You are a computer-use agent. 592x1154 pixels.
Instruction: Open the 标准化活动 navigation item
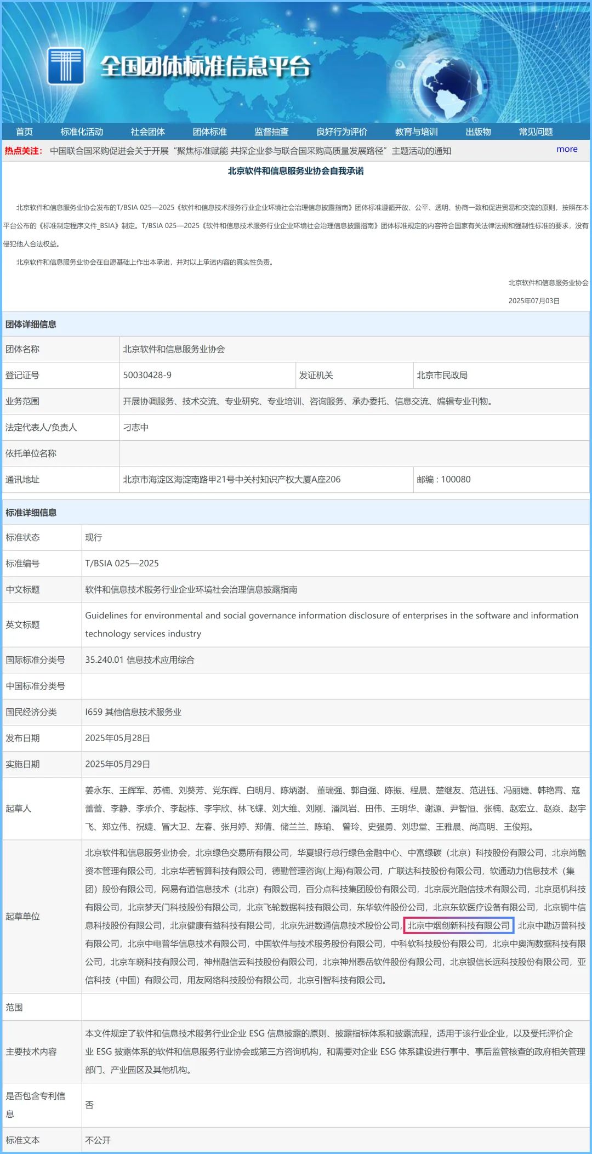tap(82, 132)
